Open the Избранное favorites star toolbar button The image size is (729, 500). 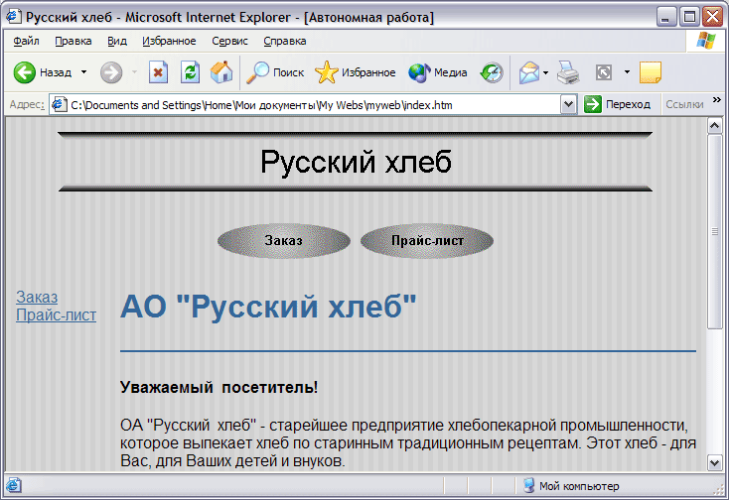coord(356,72)
